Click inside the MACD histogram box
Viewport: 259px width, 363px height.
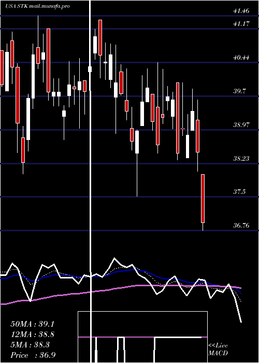[x=142, y=337]
